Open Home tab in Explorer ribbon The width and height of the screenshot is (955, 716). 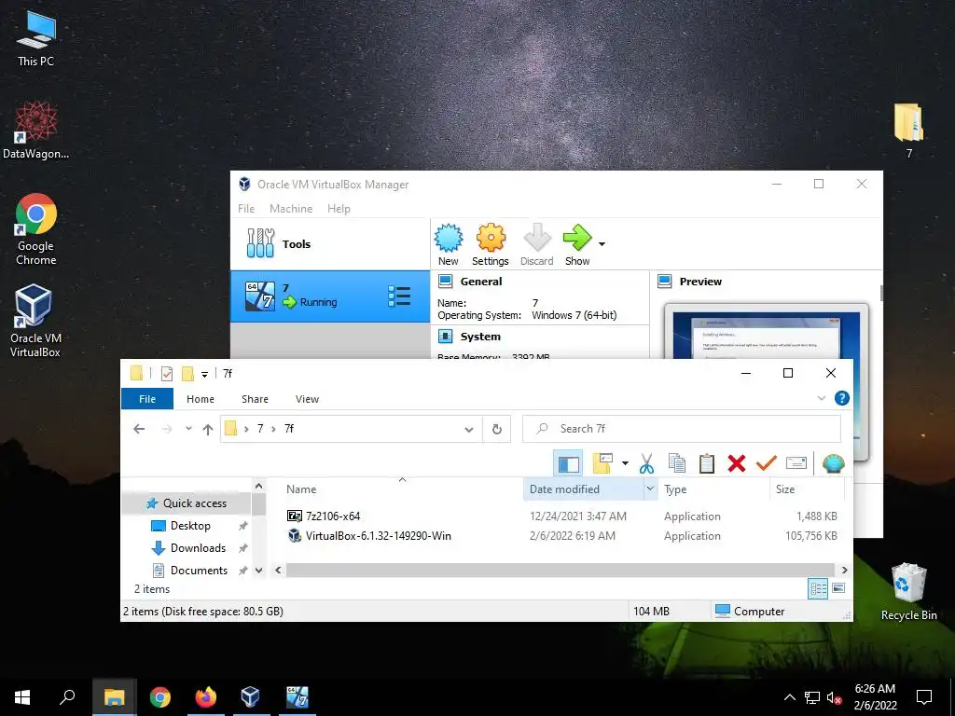[x=201, y=399]
